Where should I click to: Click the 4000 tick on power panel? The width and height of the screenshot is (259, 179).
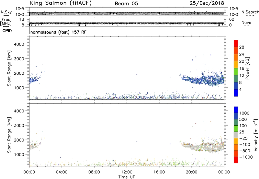[19, 44]
